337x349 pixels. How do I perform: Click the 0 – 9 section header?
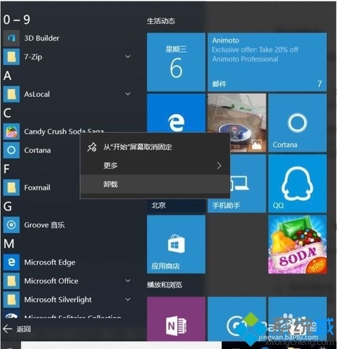(17, 20)
